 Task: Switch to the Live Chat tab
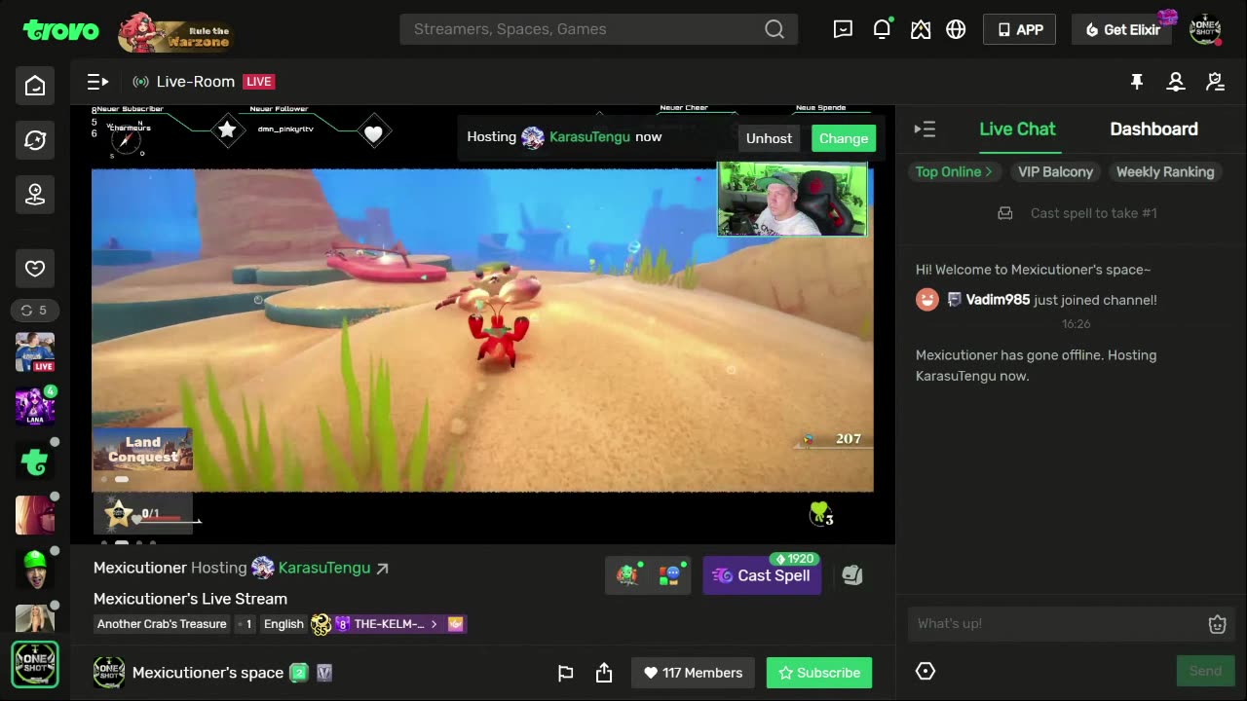pos(1017,129)
